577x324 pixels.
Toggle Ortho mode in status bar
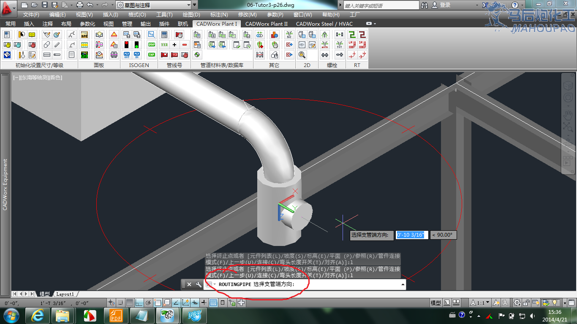(139, 302)
